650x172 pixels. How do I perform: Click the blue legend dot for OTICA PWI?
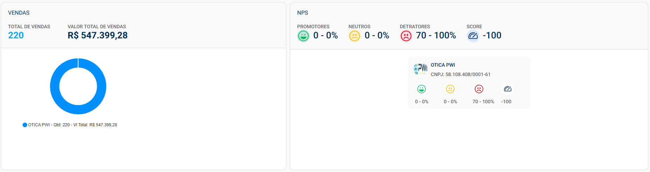(25, 125)
